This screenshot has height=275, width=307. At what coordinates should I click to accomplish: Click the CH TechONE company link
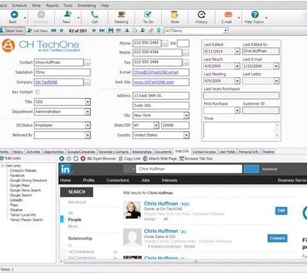[46, 82]
